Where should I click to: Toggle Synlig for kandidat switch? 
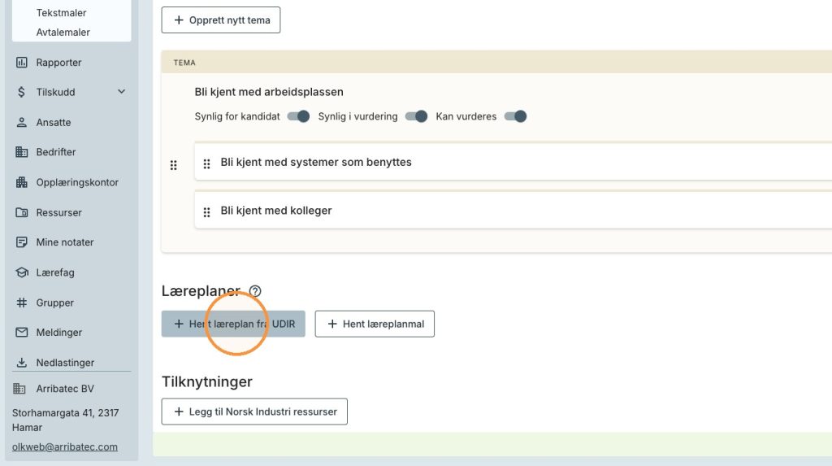[x=298, y=116]
